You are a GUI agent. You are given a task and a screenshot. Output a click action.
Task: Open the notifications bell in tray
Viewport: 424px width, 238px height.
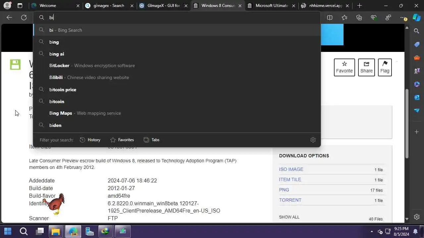(x=415, y=231)
